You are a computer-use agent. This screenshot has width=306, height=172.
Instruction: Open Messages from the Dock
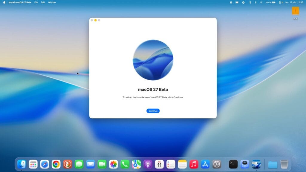pos(79,164)
